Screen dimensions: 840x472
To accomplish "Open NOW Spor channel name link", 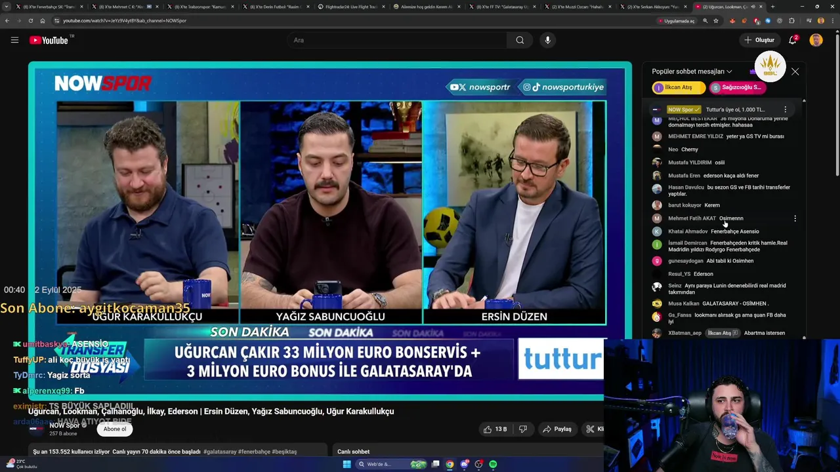I will (64, 425).
